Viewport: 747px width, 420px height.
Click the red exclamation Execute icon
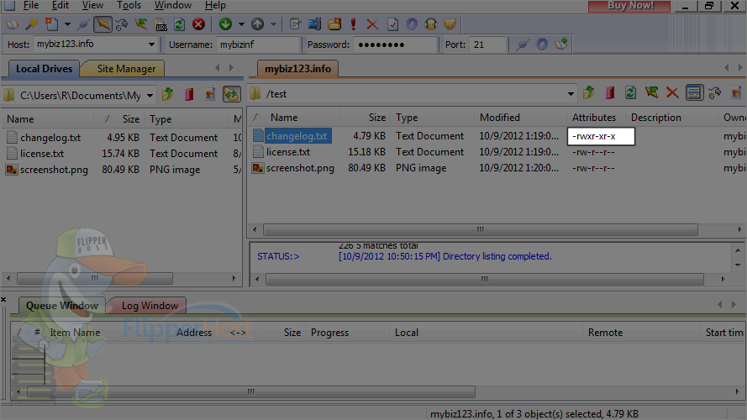click(354, 24)
